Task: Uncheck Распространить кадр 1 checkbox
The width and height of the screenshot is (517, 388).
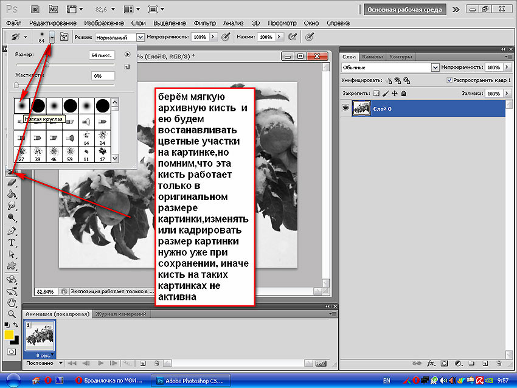Action: 449,80
